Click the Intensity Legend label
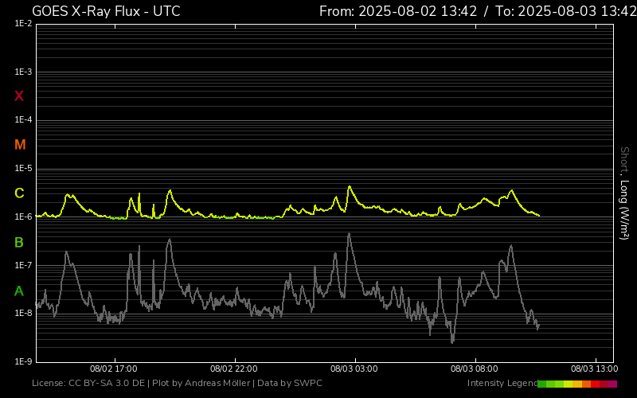This screenshot has height=398, width=637. [x=502, y=384]
